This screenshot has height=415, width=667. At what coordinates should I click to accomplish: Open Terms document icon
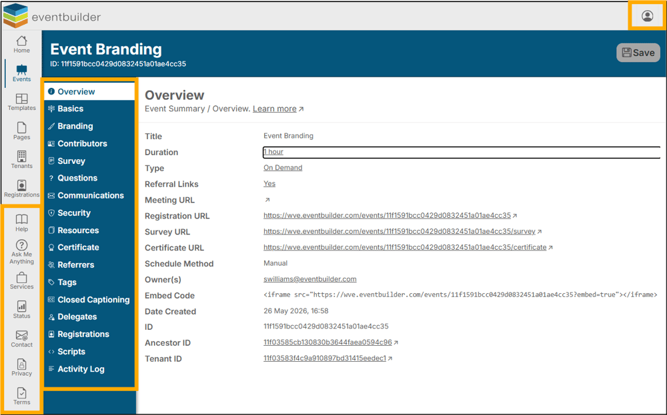tap(22, 396)
